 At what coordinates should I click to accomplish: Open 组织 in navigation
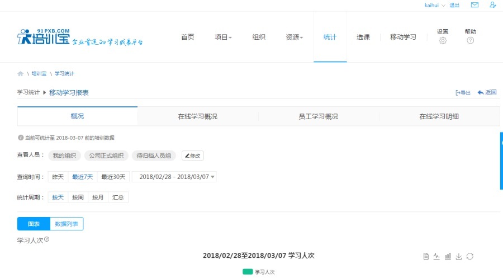[x=259, y=37]
